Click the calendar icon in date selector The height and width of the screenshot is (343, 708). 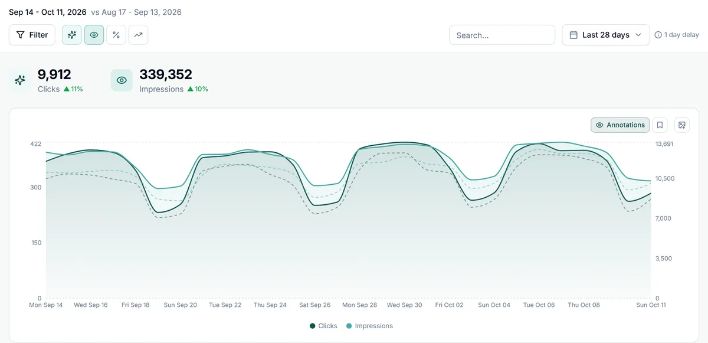tap(573, 35)
